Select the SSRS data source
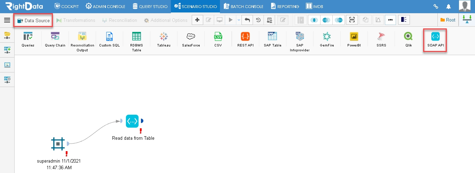Viewport: 475px width, 173px height. [381, 39]
